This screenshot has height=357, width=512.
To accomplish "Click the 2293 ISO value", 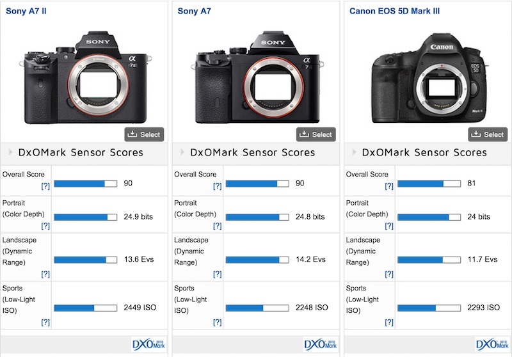I will tap(483, 307).
